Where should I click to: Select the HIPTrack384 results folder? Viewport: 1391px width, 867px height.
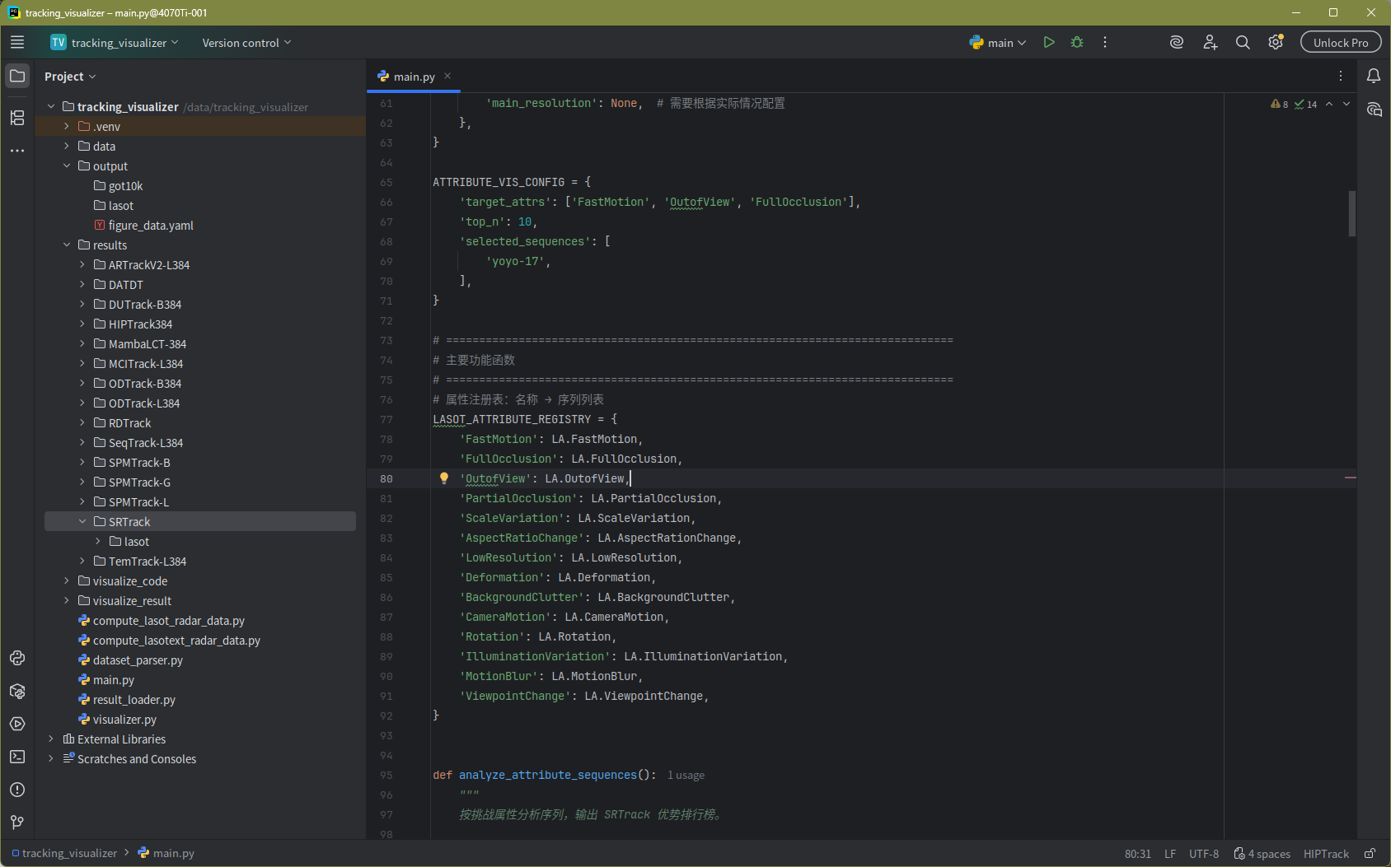click(140, 324)
